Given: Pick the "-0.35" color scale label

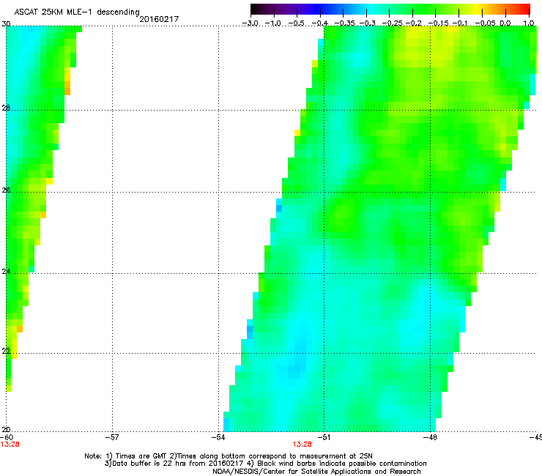Looking at the screenshot, I should click(x=344, y=23).
